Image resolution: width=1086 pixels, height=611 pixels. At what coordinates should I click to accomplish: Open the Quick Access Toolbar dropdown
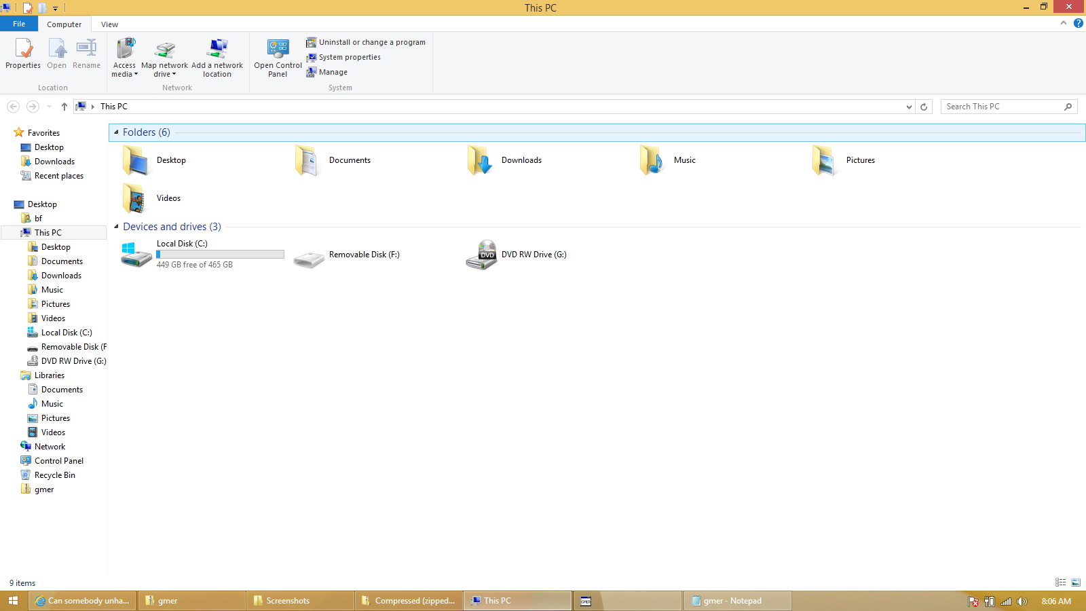click(x=56, y=8)
